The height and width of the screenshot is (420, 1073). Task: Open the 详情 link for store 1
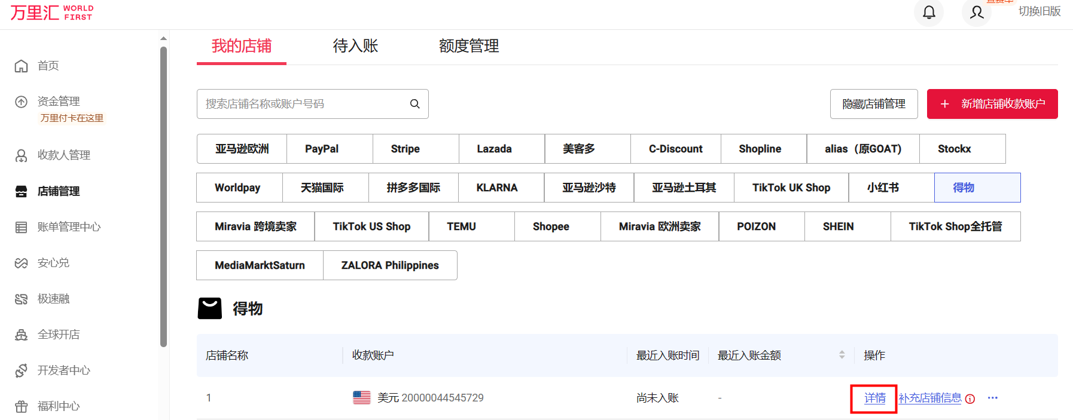(x=874, y=398)
